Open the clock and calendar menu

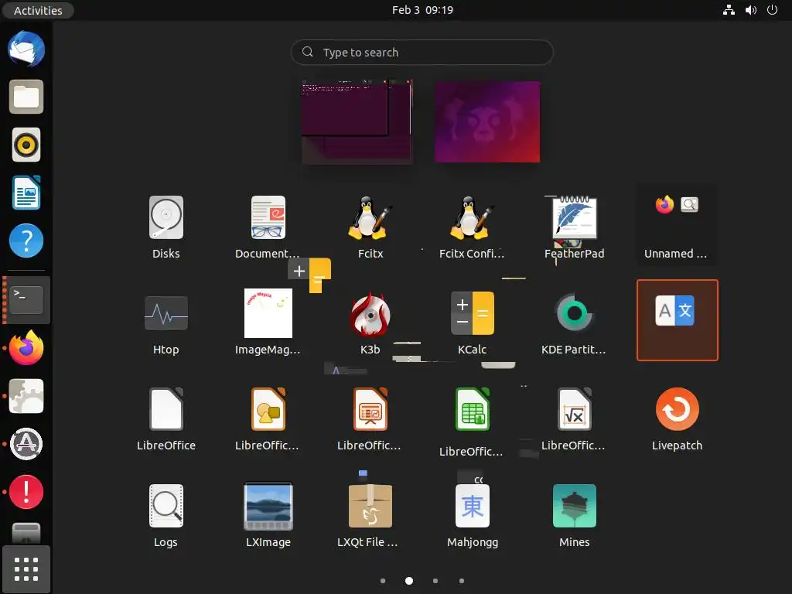422,10
